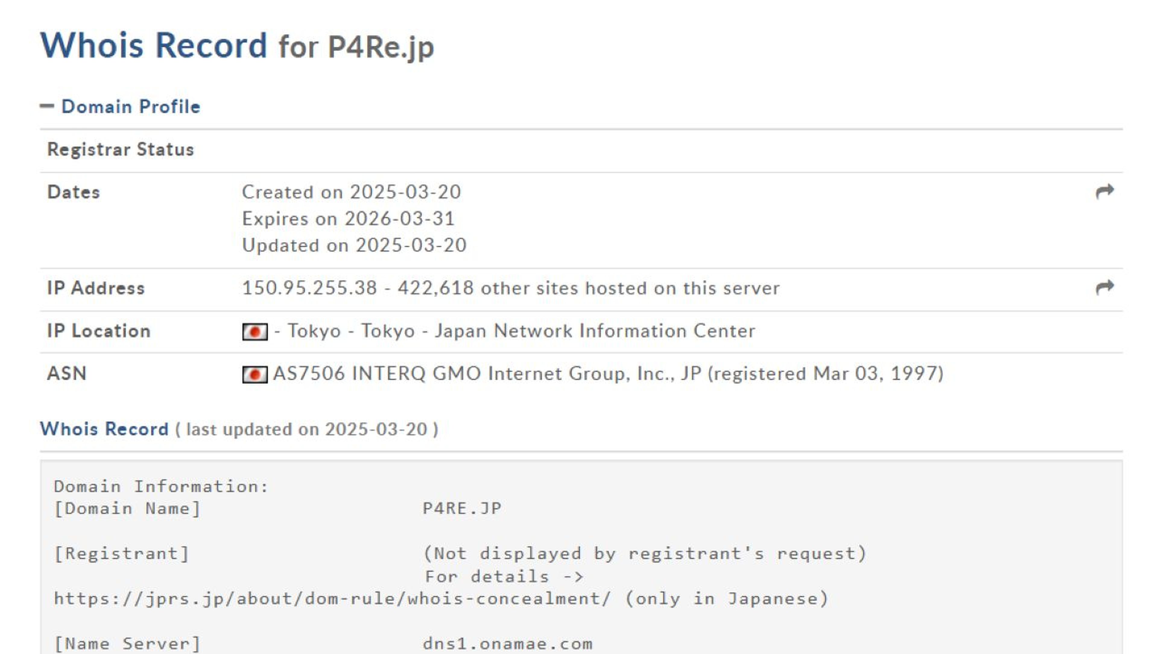
Task: Select the 150.95.255.38 IP address text
Action: 309,288
